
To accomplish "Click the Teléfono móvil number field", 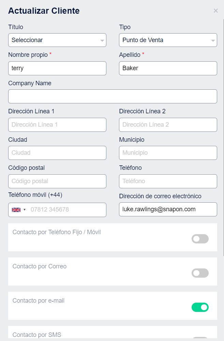I will coord(66,210).
